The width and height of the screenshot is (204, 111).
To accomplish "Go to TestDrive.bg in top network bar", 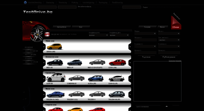I will 117,2.
